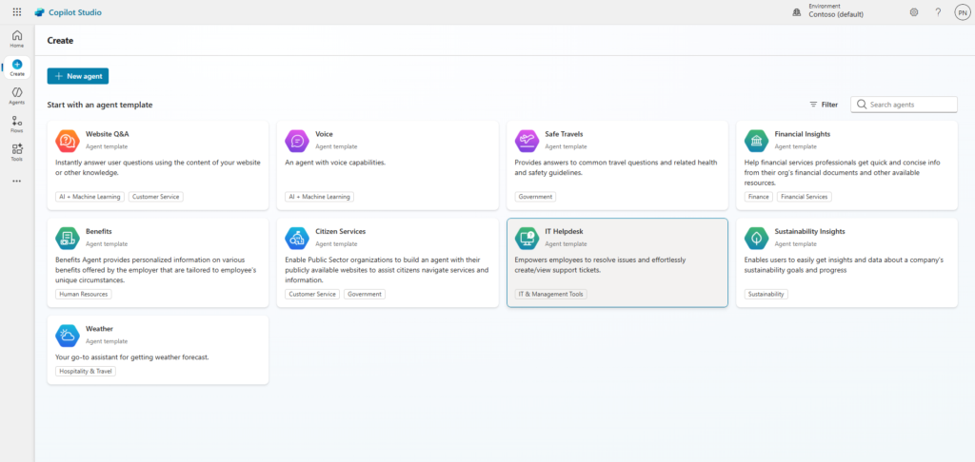975x462 pixels.
Task: Click the Financial Services tag
Action: pyautogui.click(x=804, y=196)
